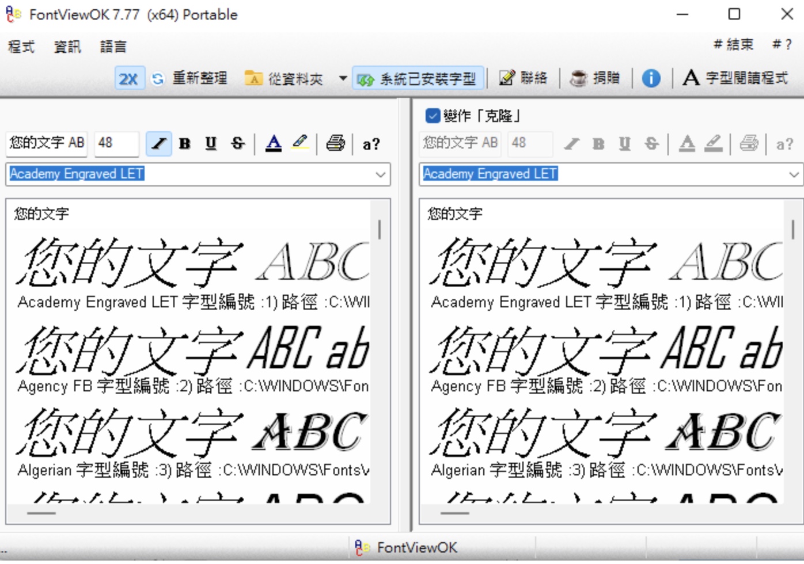The width and height of the screenshot is (804, 564).
Task: Open the 語言 menu
Action: [x=113, y=47]
